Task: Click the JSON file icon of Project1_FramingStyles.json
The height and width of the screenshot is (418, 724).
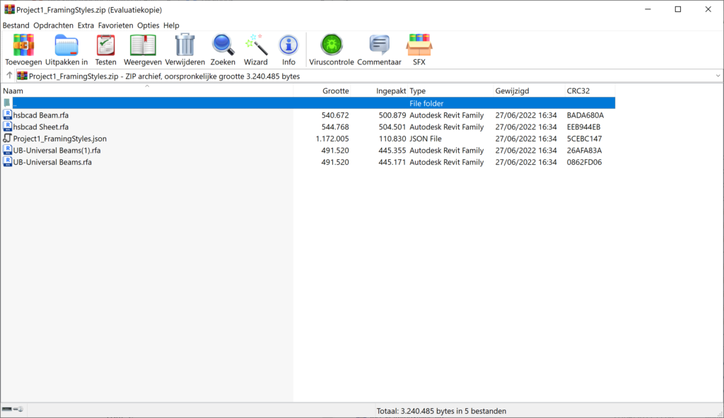Action: click(x=7, y=138)
